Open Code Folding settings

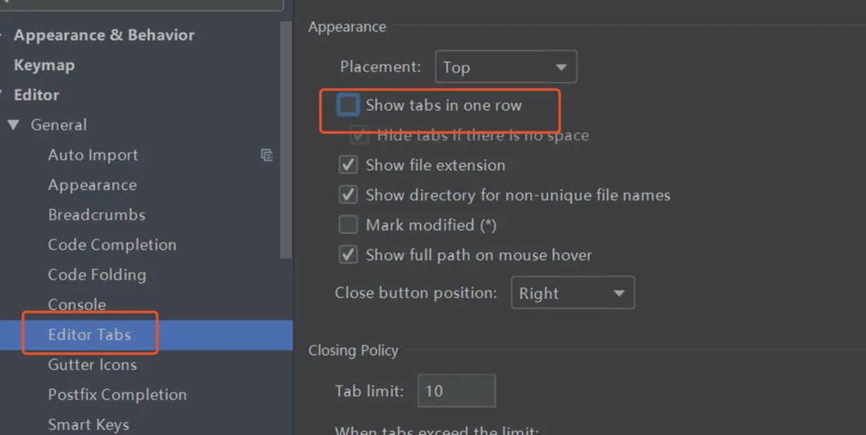(97, 275)
